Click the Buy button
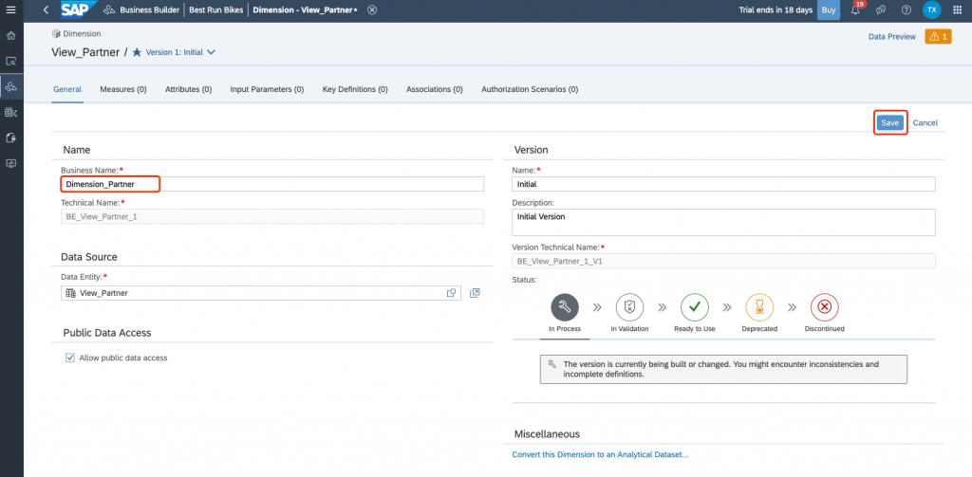 [x=829, y=9]
